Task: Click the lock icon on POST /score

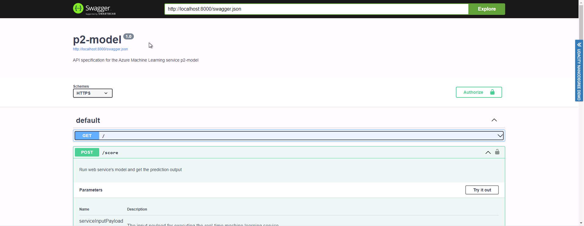Action: click(x=497, y=152)
